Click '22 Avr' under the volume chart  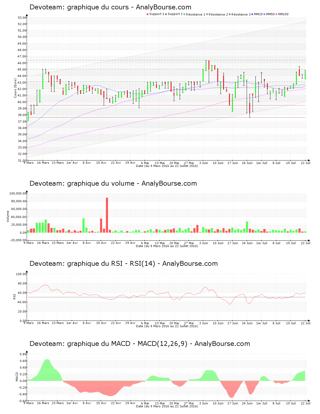[x=116, y=243]
